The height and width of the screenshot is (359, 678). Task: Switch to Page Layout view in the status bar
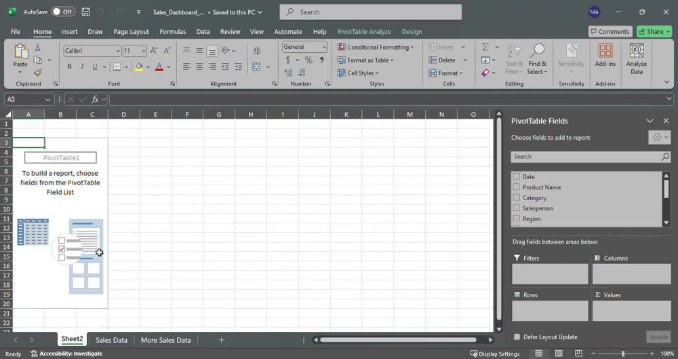point(559,354)
